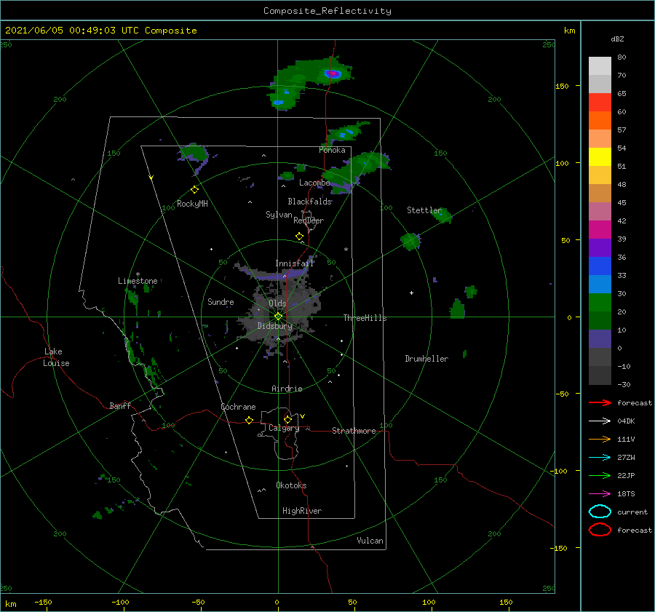The width and height of the screenshot is (655, 612).
Task: Click the Olds city label
Action: point(277,303)
